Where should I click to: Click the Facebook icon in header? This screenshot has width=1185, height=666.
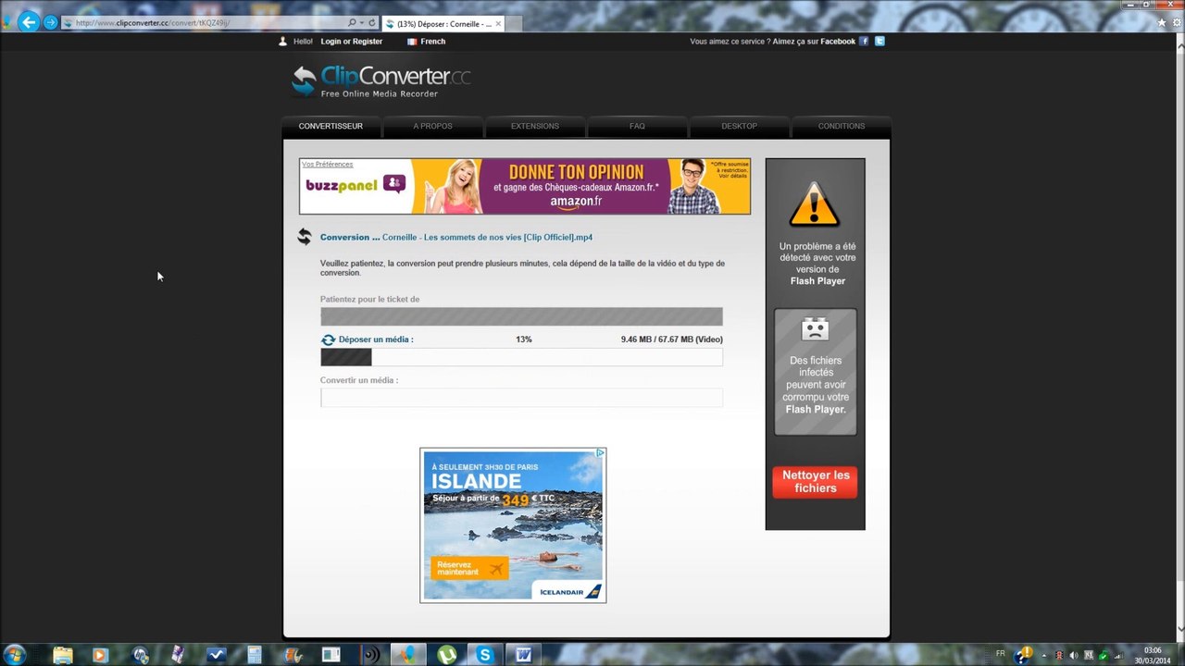point(864,41)
